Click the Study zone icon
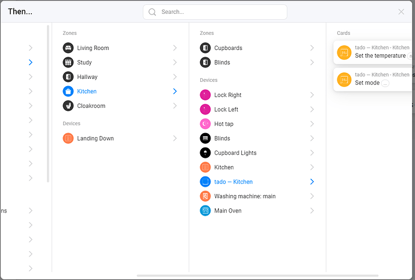The image size is (415, 280). click(x=68, y=62)
